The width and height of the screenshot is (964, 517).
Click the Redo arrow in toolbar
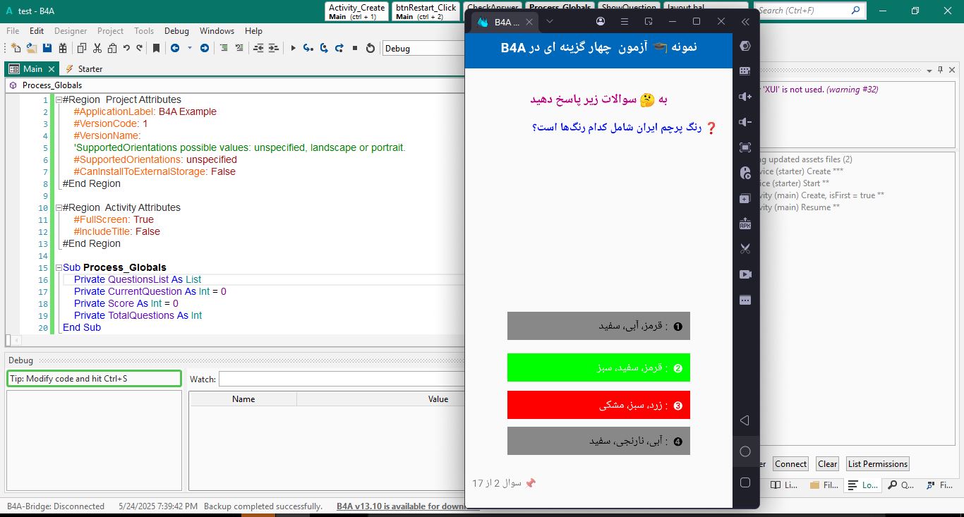tap(139, 48)
